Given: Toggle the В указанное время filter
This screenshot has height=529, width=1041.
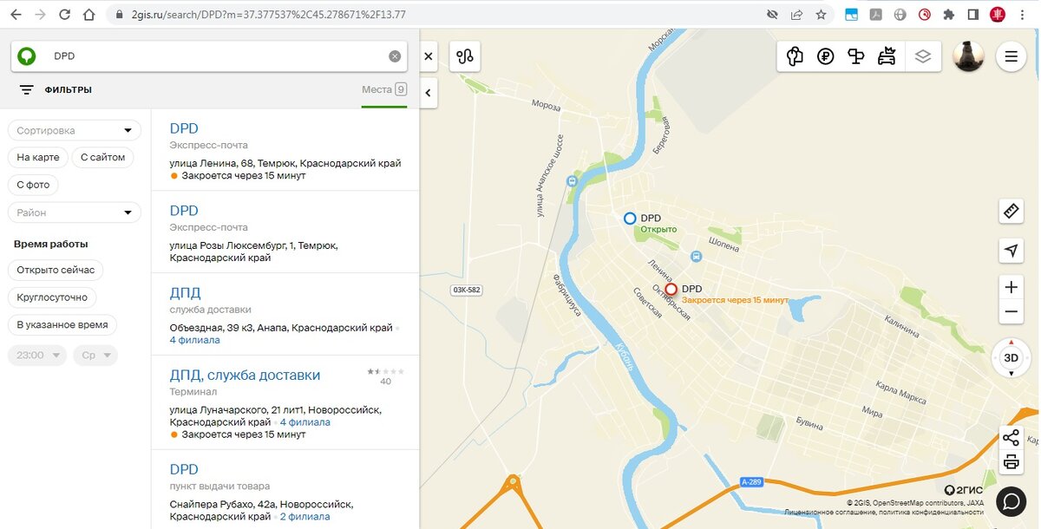Looking at the screenshot, I should click(x=62, y=325).
